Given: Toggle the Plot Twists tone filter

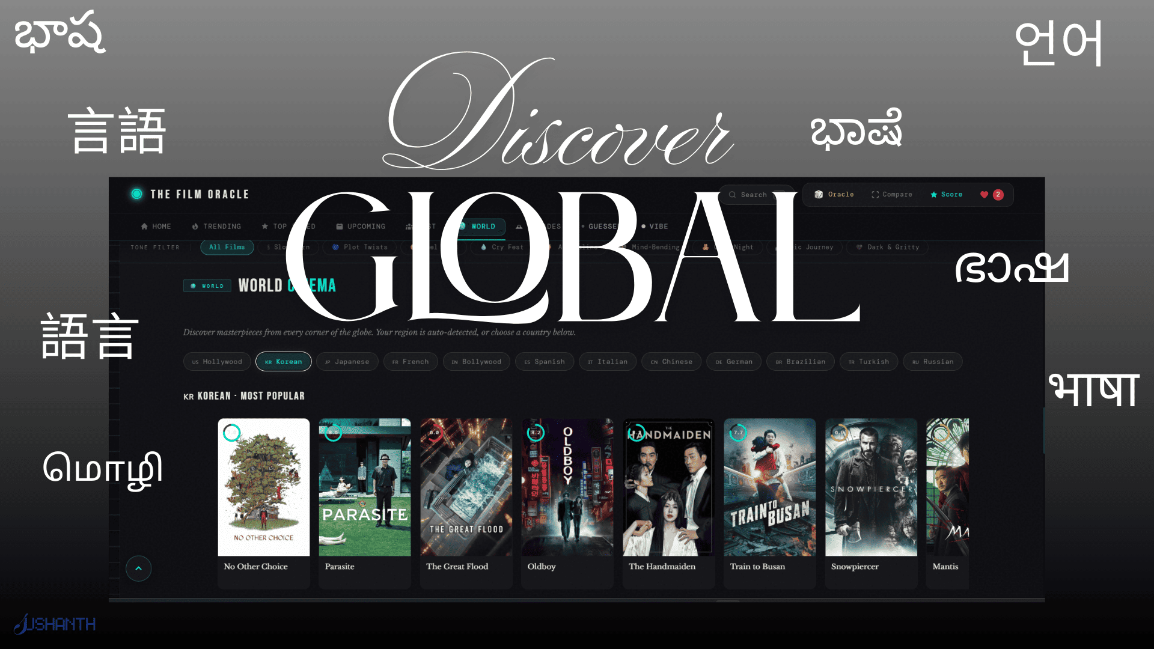Looking at the screenshot, I should (x=359, y=247).
